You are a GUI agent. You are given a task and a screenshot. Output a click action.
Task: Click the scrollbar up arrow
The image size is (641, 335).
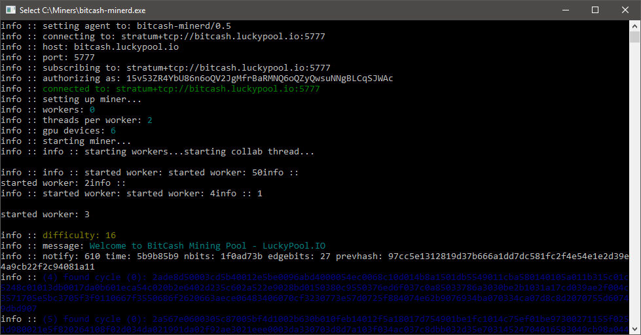(x=635, y=26)
